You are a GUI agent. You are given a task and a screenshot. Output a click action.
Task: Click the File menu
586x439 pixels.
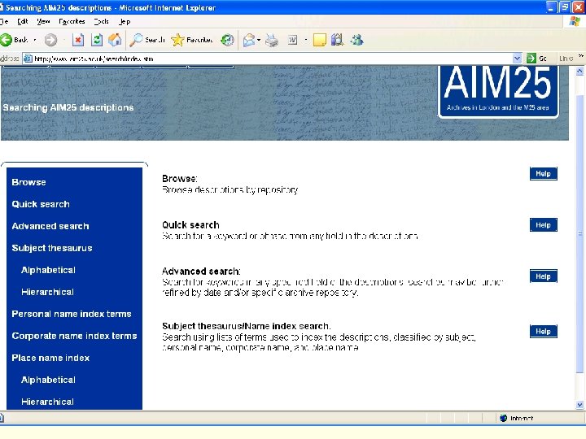4,21
